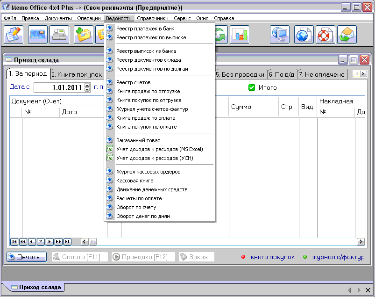
Task: Open the Операции menu
Action: coord(89,18)
